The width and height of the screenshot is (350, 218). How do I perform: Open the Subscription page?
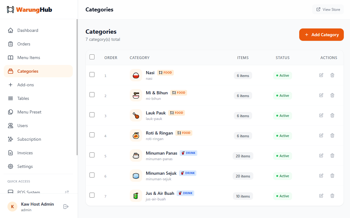click(29, 139)
